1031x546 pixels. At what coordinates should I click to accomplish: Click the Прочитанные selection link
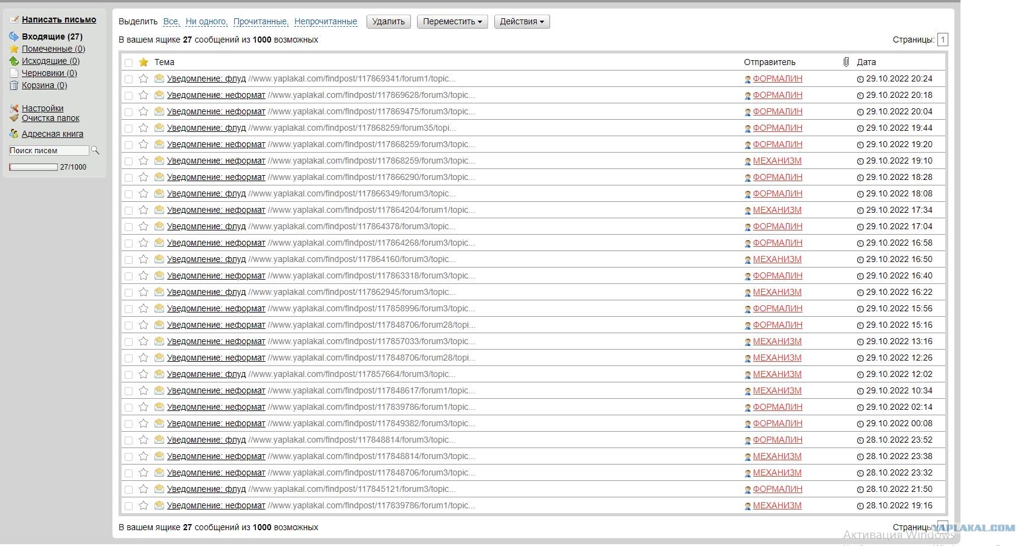(261, 21)
